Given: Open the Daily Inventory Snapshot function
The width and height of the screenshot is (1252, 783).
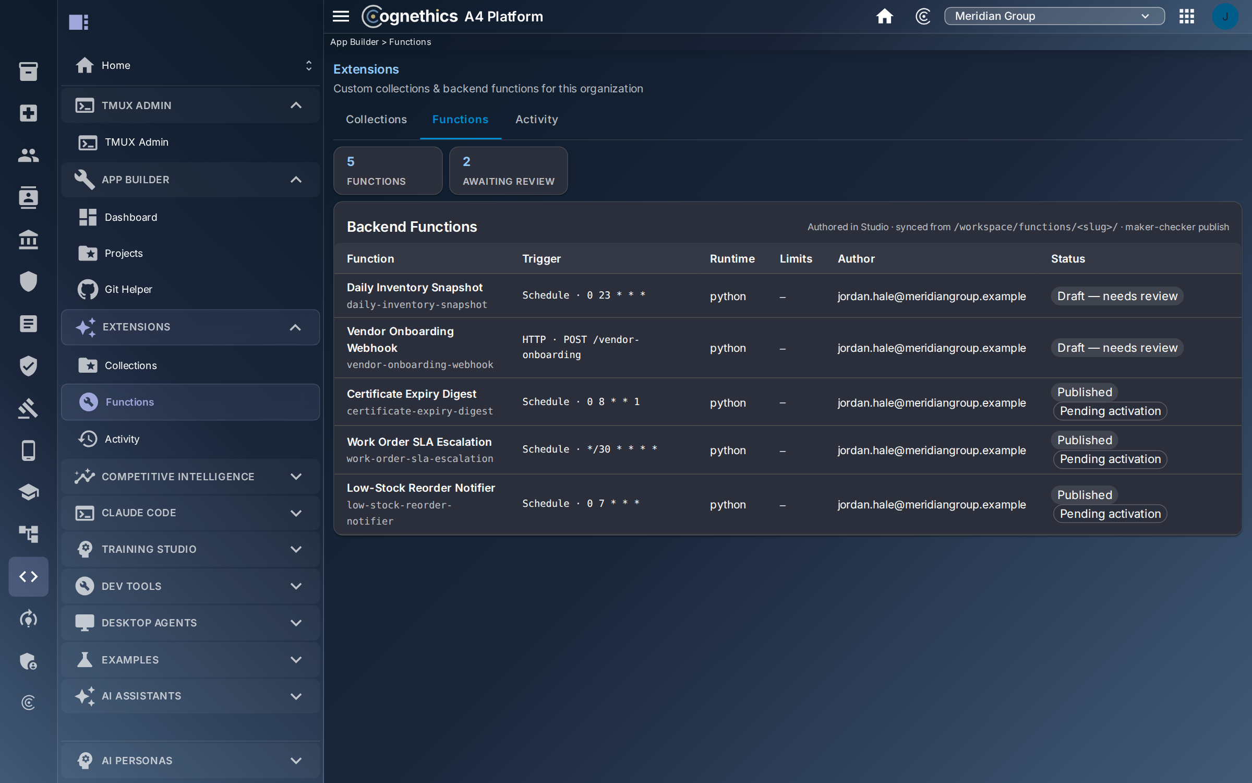Looking at the screenshot, I should point(415,288).
